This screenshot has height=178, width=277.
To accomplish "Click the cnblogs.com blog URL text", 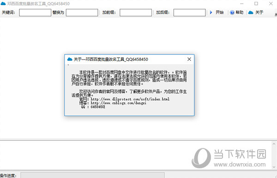I will point(119,103).
